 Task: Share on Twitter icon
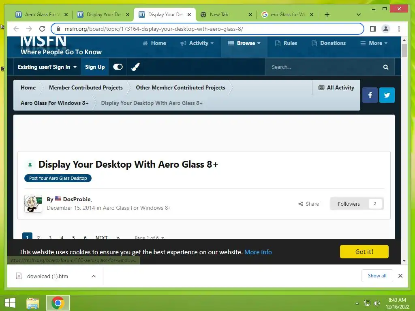387,95
